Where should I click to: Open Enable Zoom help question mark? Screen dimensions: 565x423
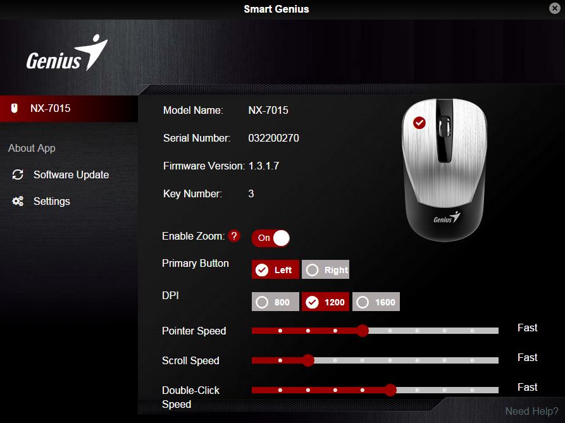pyautogui.click(x=234, y=236)
